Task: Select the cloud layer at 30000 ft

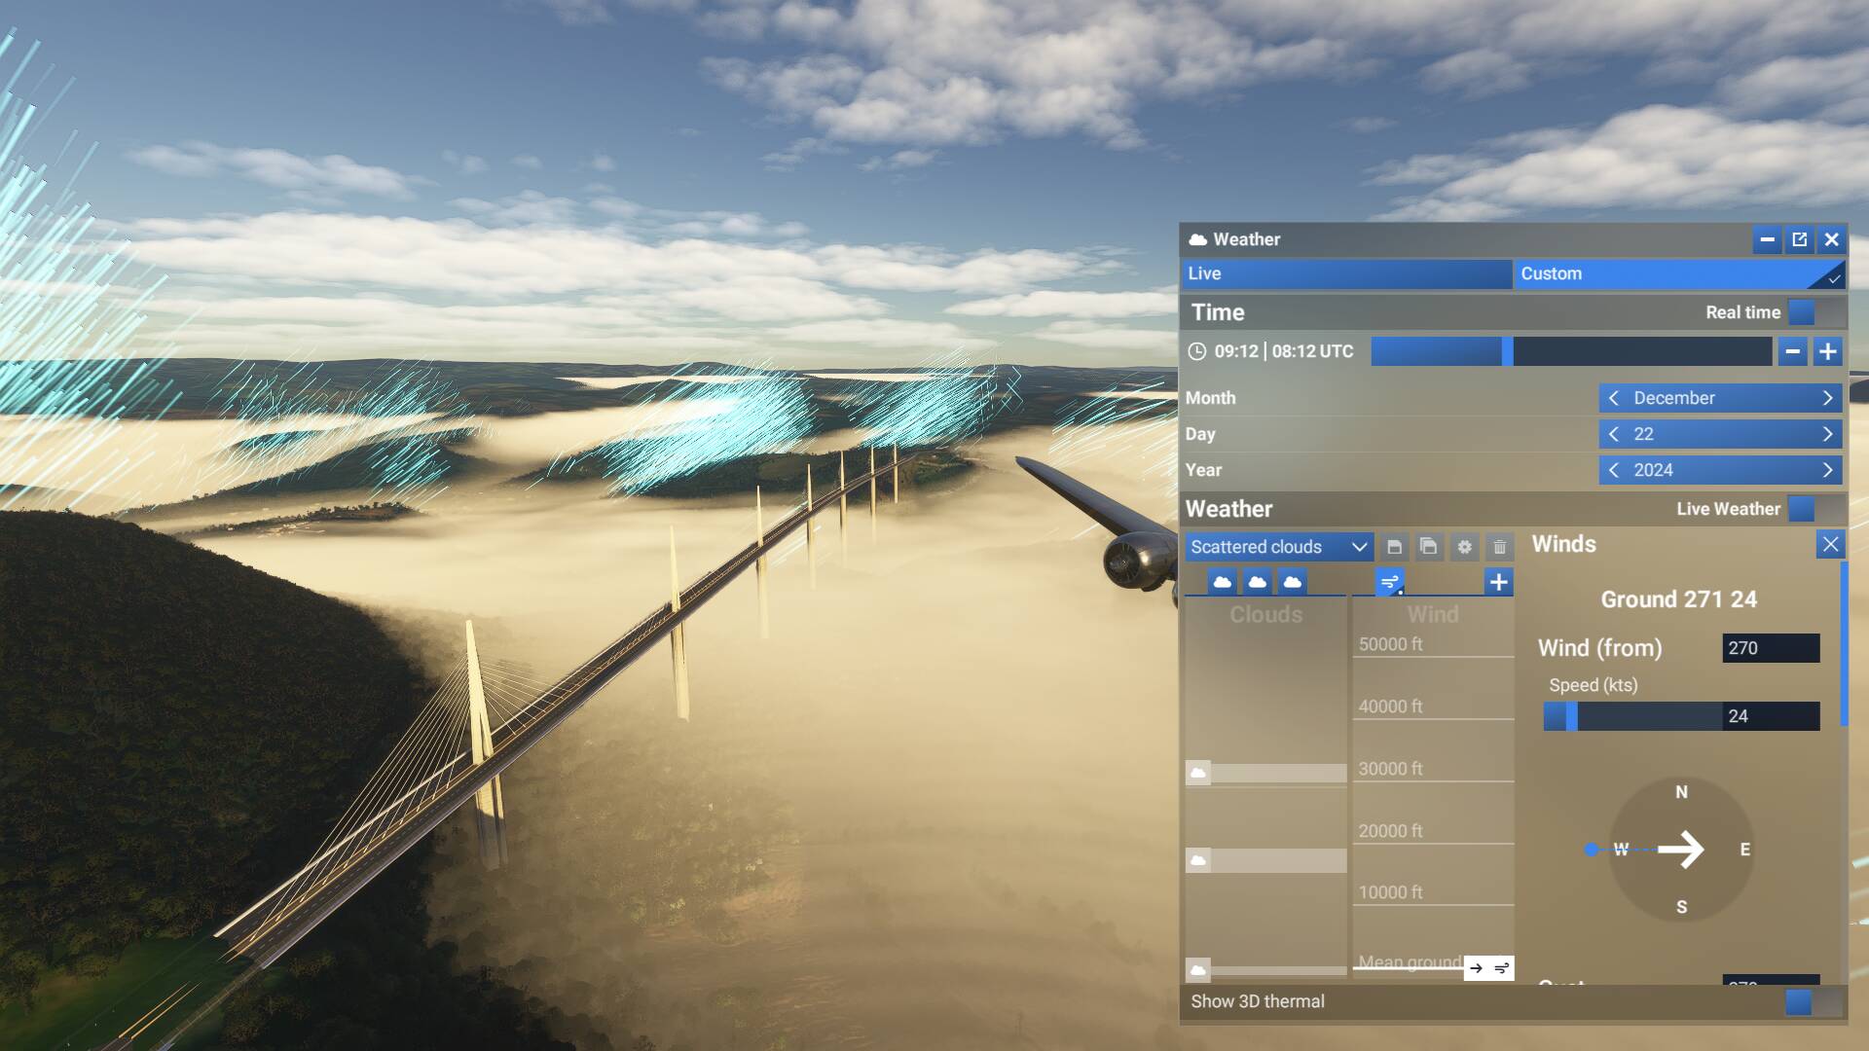Action: (1265, 774)
